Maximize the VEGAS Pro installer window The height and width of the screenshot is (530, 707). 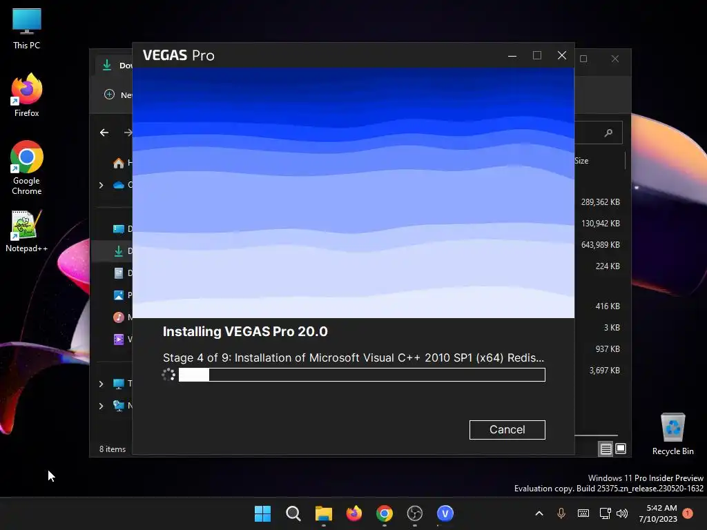(537, 55)
